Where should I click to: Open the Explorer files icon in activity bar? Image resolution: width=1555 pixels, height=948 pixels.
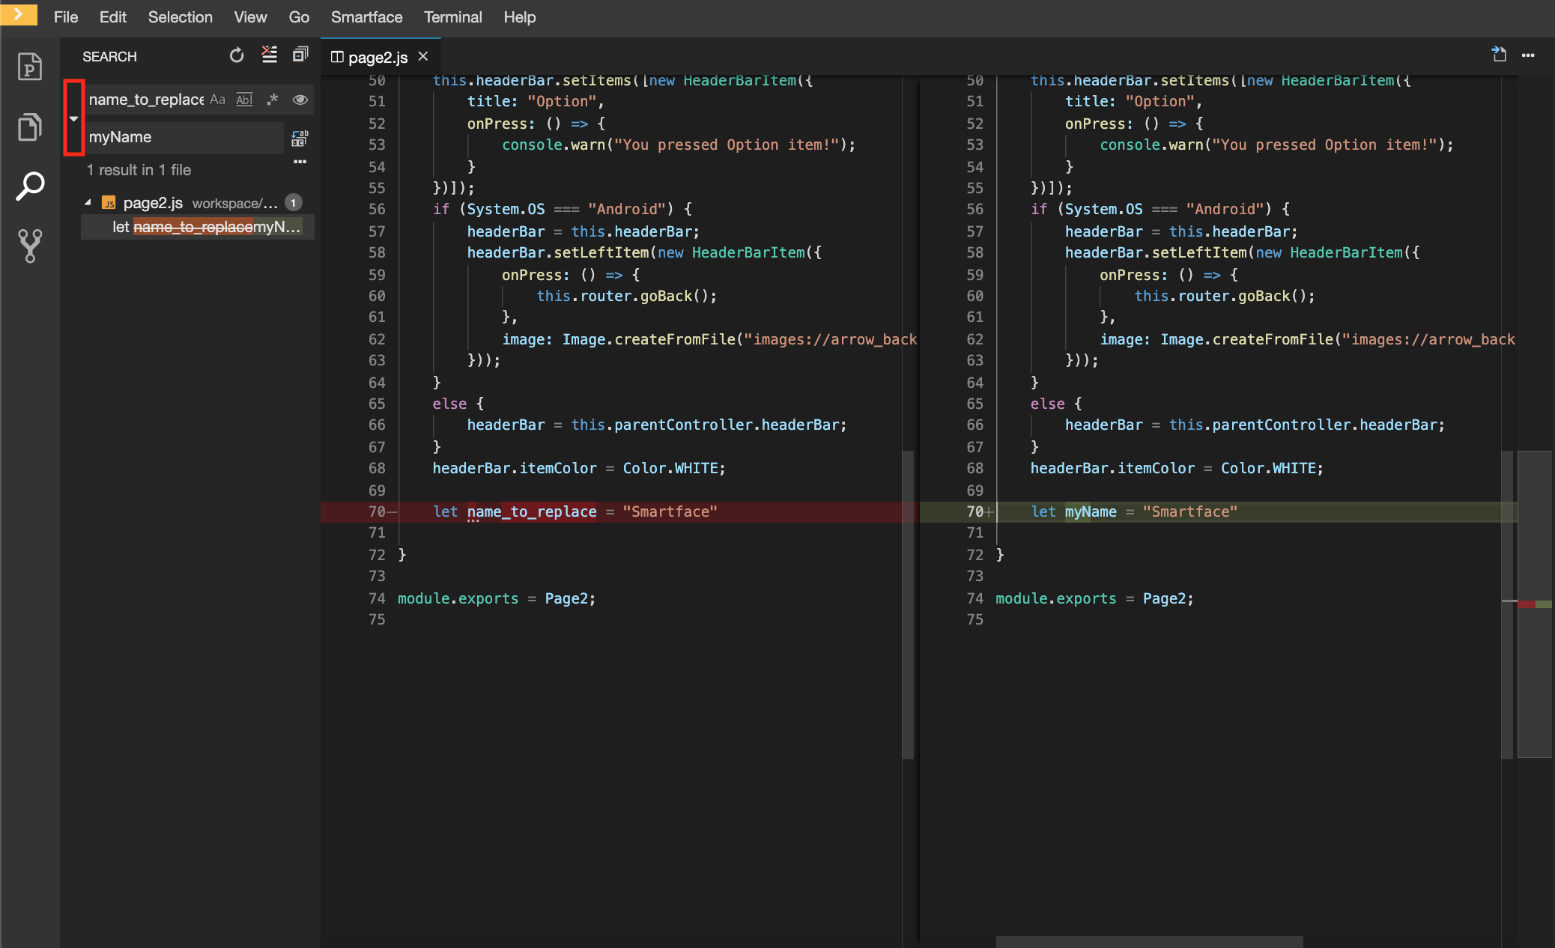(30, 127)
